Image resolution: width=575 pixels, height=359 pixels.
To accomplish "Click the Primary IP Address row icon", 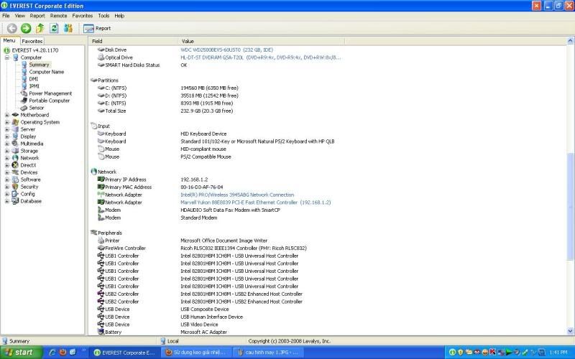I will pyautogui.click(x=101, y=179).
